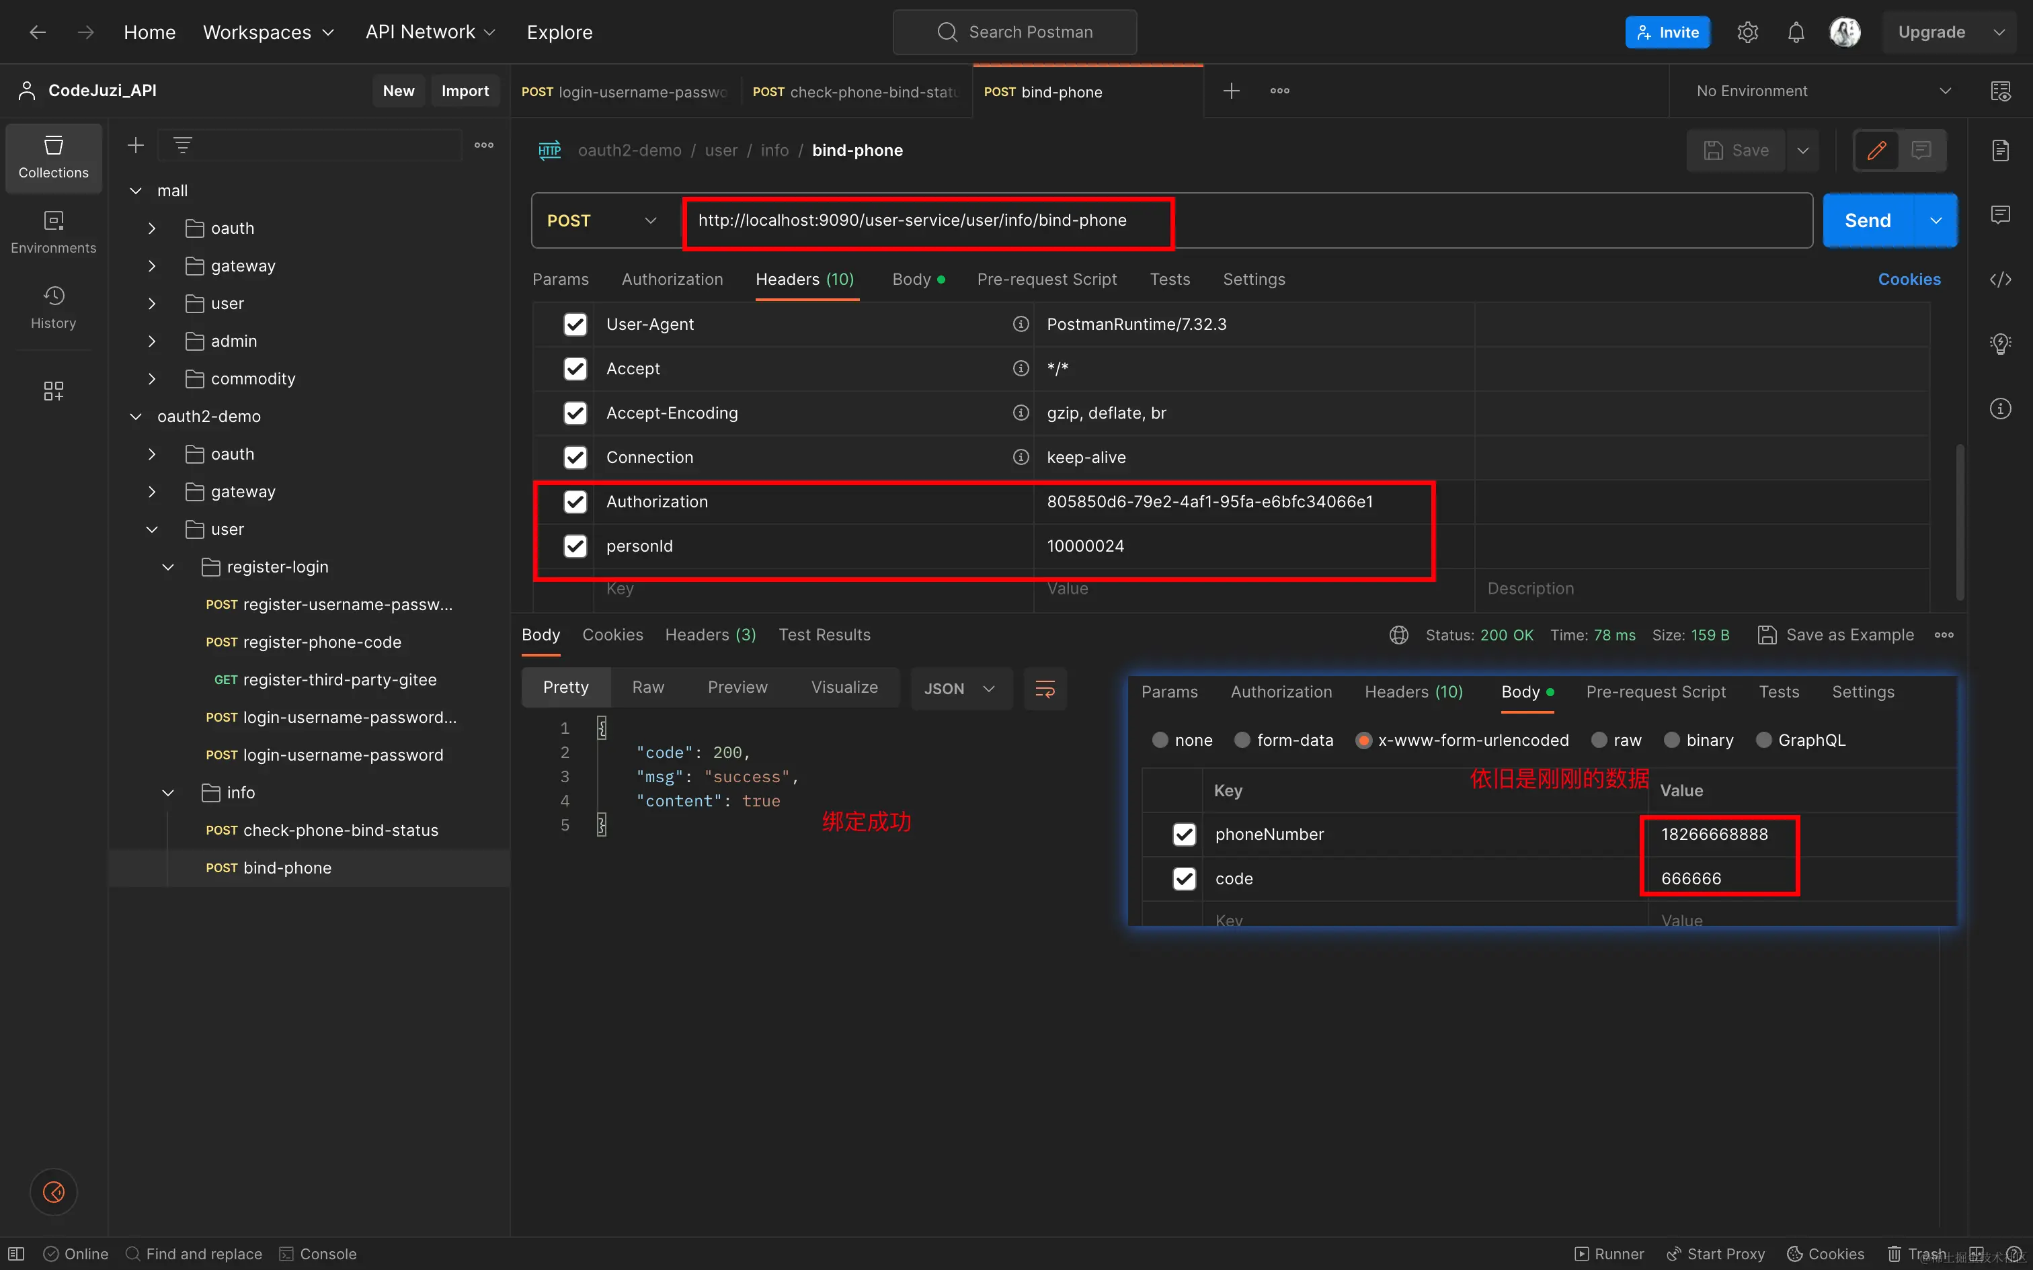Switch to the Pre-request Script tab
Viewport: 2033px width, 1270px height.
pos(1046,280)
